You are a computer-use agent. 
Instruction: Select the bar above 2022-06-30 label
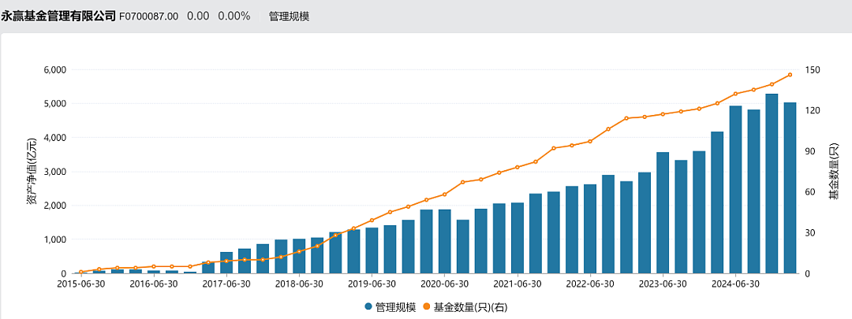click(589, 229)
